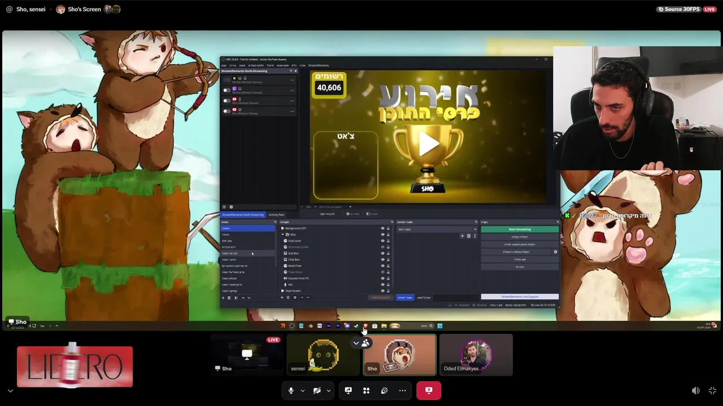
Task: Open source properties gear icon
Action: 295,298
